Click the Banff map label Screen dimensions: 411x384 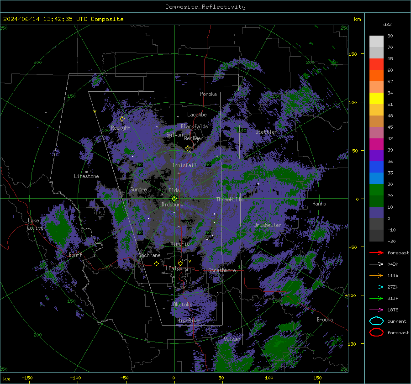(x=75, y=255)
